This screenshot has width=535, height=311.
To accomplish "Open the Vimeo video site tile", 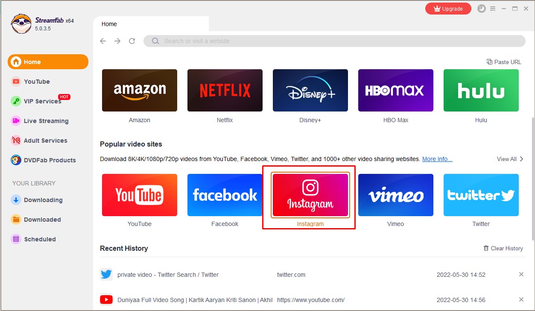I will (396, 195).
